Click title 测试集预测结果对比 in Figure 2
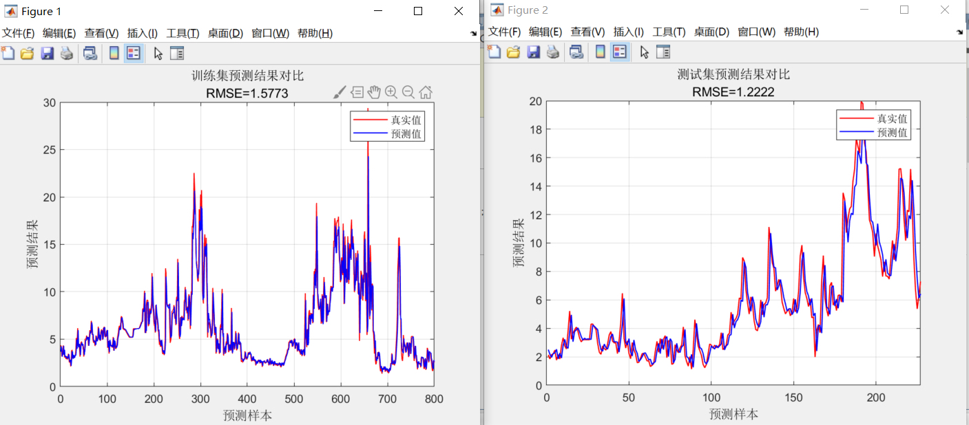Image resolution: width=969 pixels, height=425 pixels. point(733,74)
